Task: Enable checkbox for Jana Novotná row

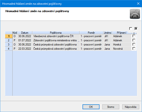Action: point(134,48)
